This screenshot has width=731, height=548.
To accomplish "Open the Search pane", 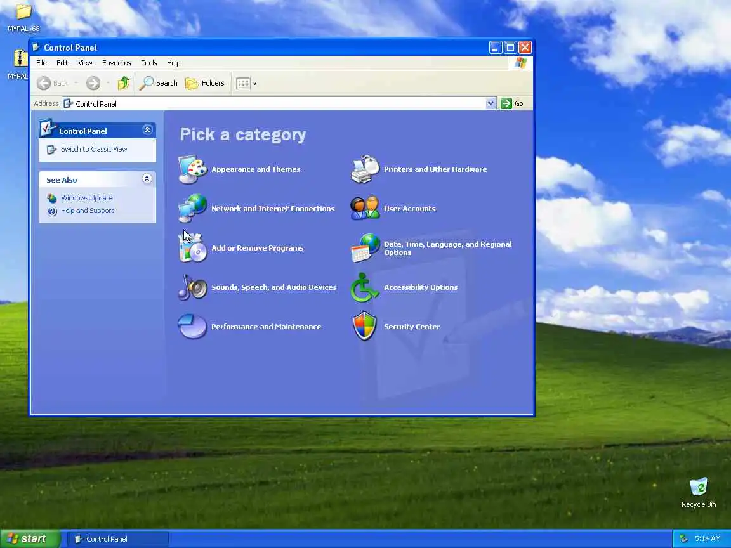I will (159, 83).
